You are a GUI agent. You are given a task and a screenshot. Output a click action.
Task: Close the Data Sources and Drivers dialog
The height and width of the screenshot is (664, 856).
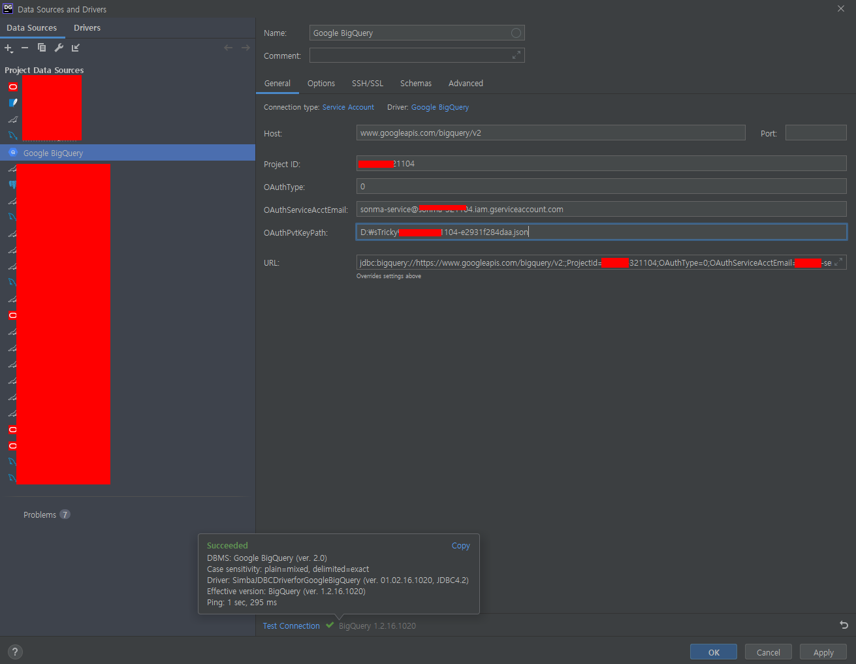(x=841, y=8)
